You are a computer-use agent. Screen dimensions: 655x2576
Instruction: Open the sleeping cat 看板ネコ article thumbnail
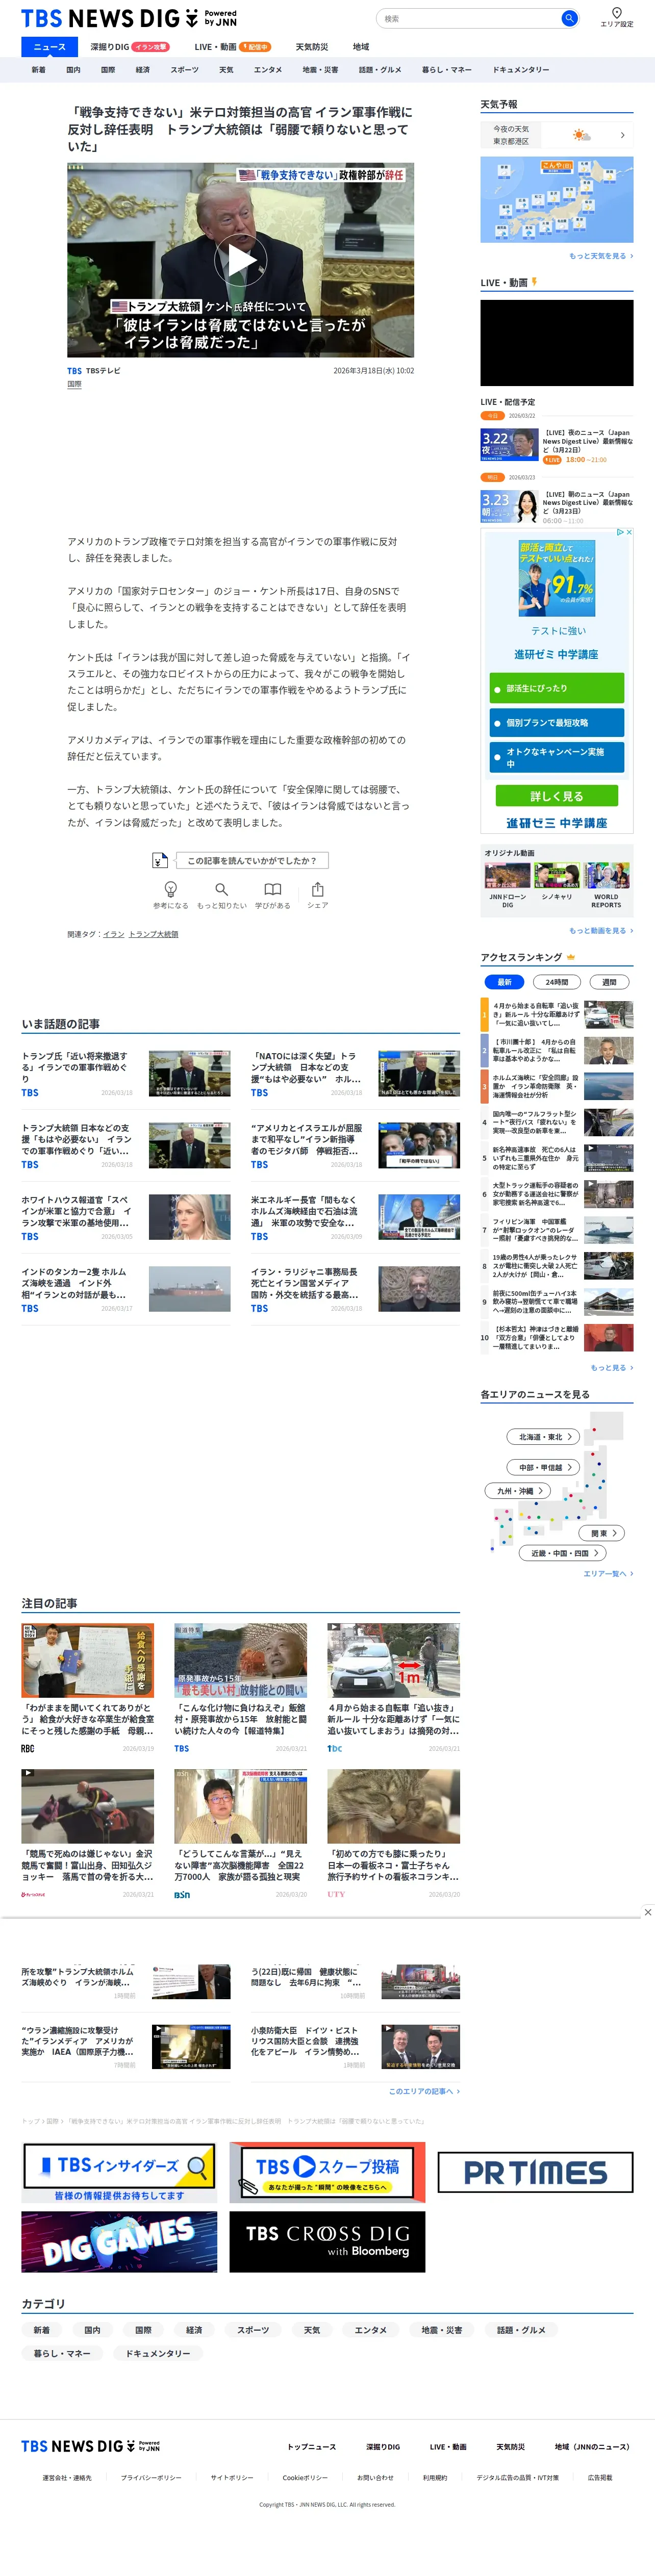pos(393,1806)
